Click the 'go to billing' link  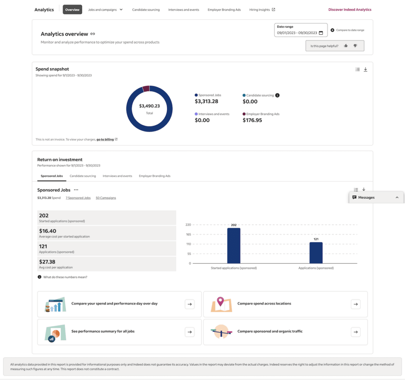105,139
